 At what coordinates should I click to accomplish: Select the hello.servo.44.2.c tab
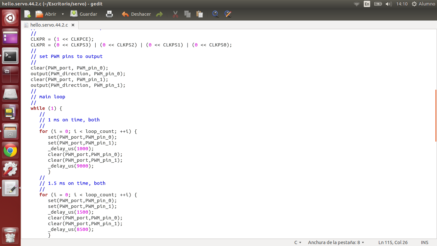coord(49,25)
